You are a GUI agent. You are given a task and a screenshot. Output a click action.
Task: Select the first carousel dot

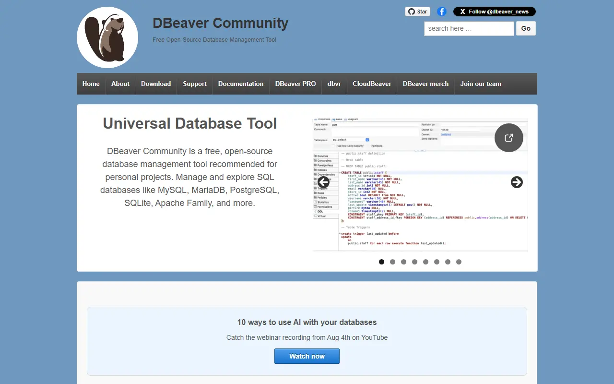[x=382, y=262]
